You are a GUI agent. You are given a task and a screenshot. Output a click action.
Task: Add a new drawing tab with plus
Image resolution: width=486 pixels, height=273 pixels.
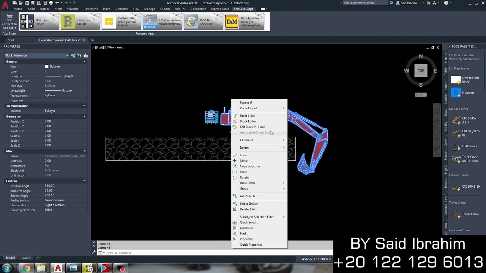click(92, 40)
